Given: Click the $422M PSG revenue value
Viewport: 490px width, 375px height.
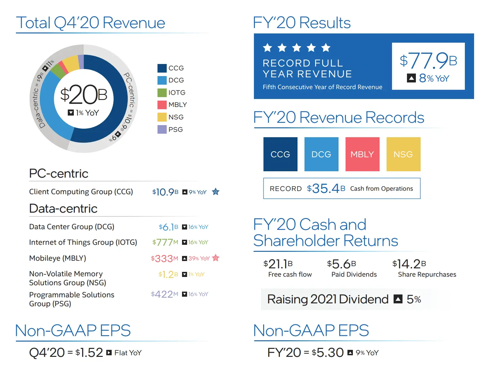Looking at the screenshot, I should point(164,294).
